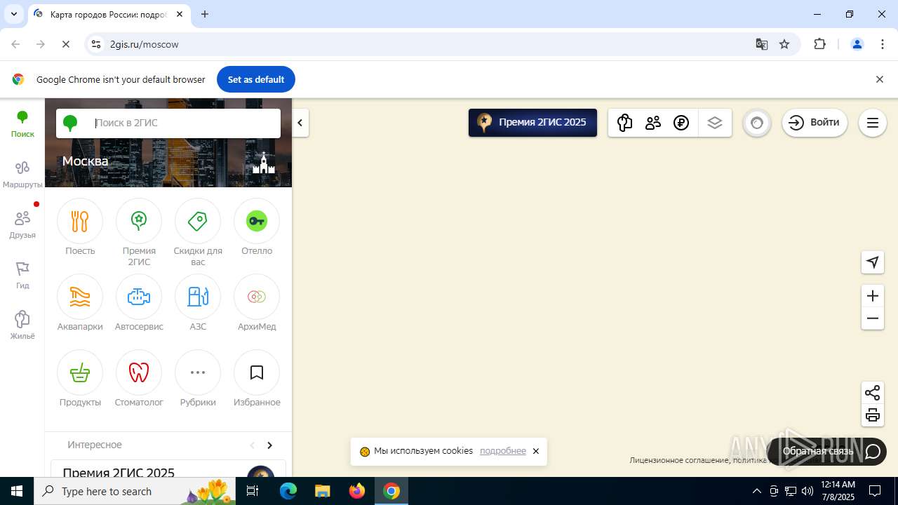Open Firefox from taskbar

click(x=357, y=491)
